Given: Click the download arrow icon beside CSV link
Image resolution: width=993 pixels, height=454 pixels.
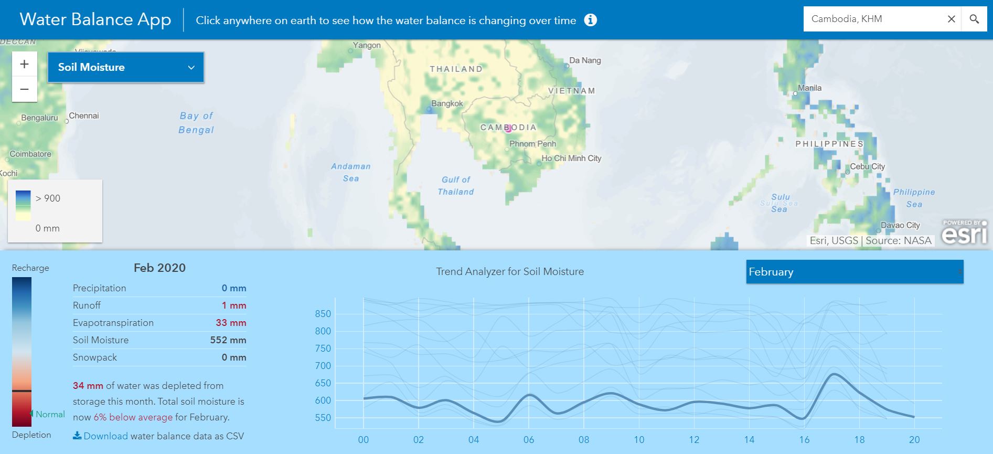Looking at the screenshot, I should point(77,436).
